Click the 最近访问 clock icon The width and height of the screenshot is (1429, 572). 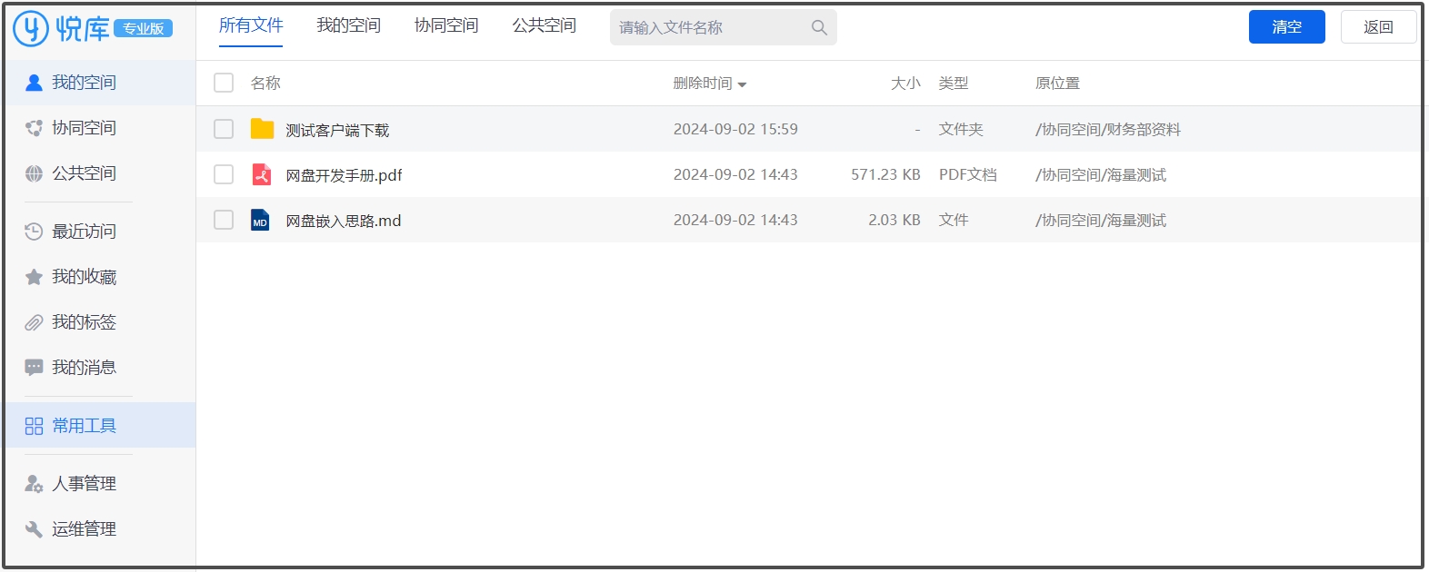click(x=34, y=232)
